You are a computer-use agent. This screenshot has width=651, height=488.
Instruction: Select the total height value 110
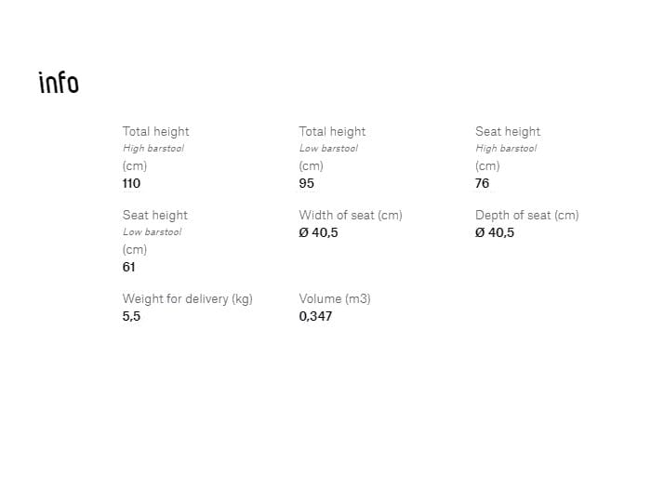coord(131,183)
